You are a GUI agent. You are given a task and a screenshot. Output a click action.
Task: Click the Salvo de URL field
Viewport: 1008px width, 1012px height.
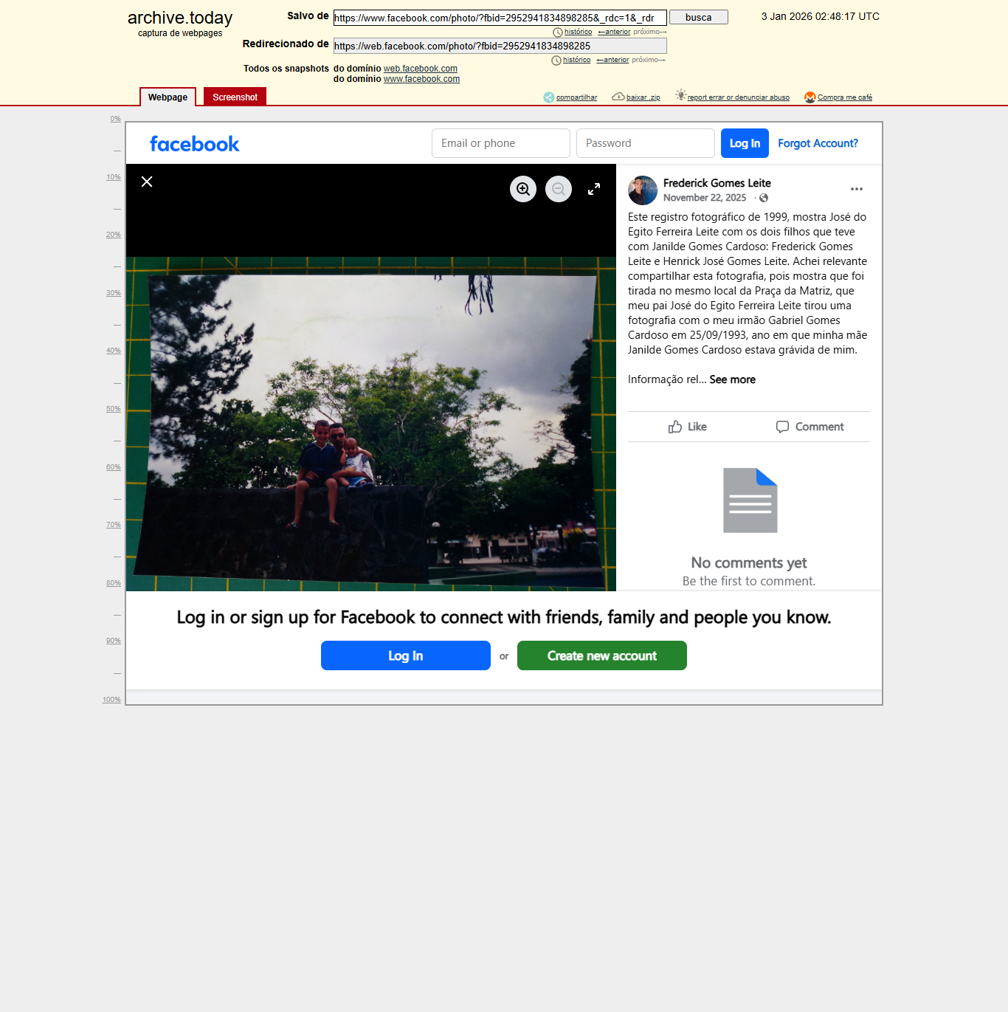click(x=500, y=18)
